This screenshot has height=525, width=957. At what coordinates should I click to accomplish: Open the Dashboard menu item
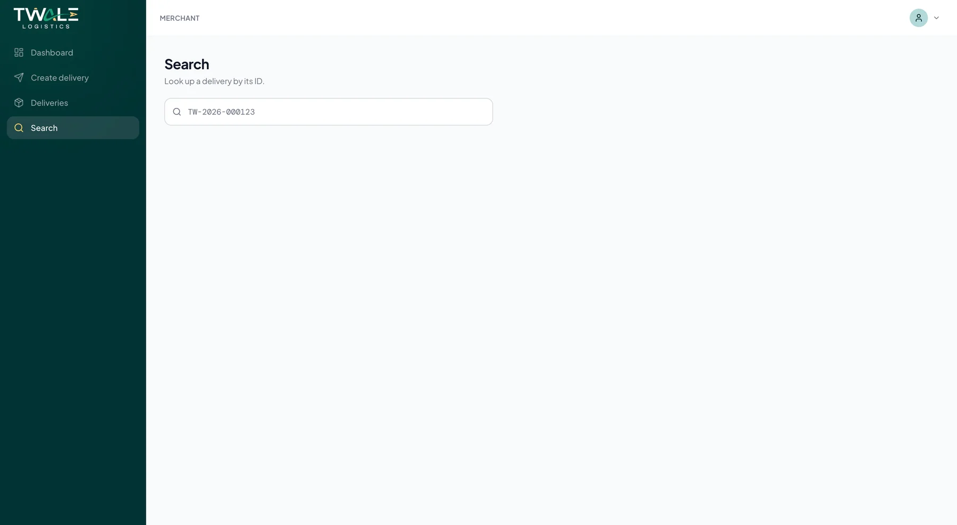coord(73,53)
